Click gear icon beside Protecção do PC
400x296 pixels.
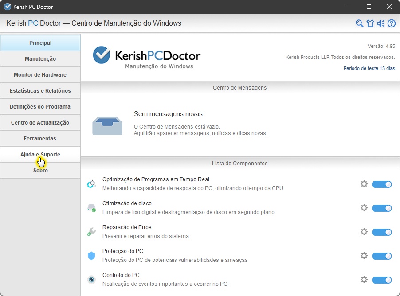[364, 256]
